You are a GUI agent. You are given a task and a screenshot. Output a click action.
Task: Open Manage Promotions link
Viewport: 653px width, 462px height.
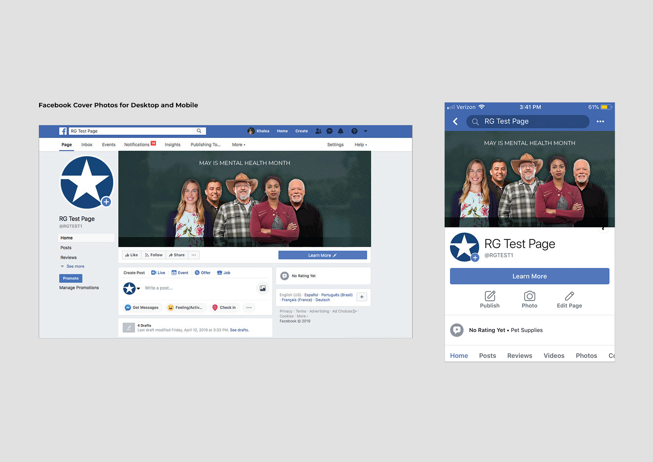[79, 288]
